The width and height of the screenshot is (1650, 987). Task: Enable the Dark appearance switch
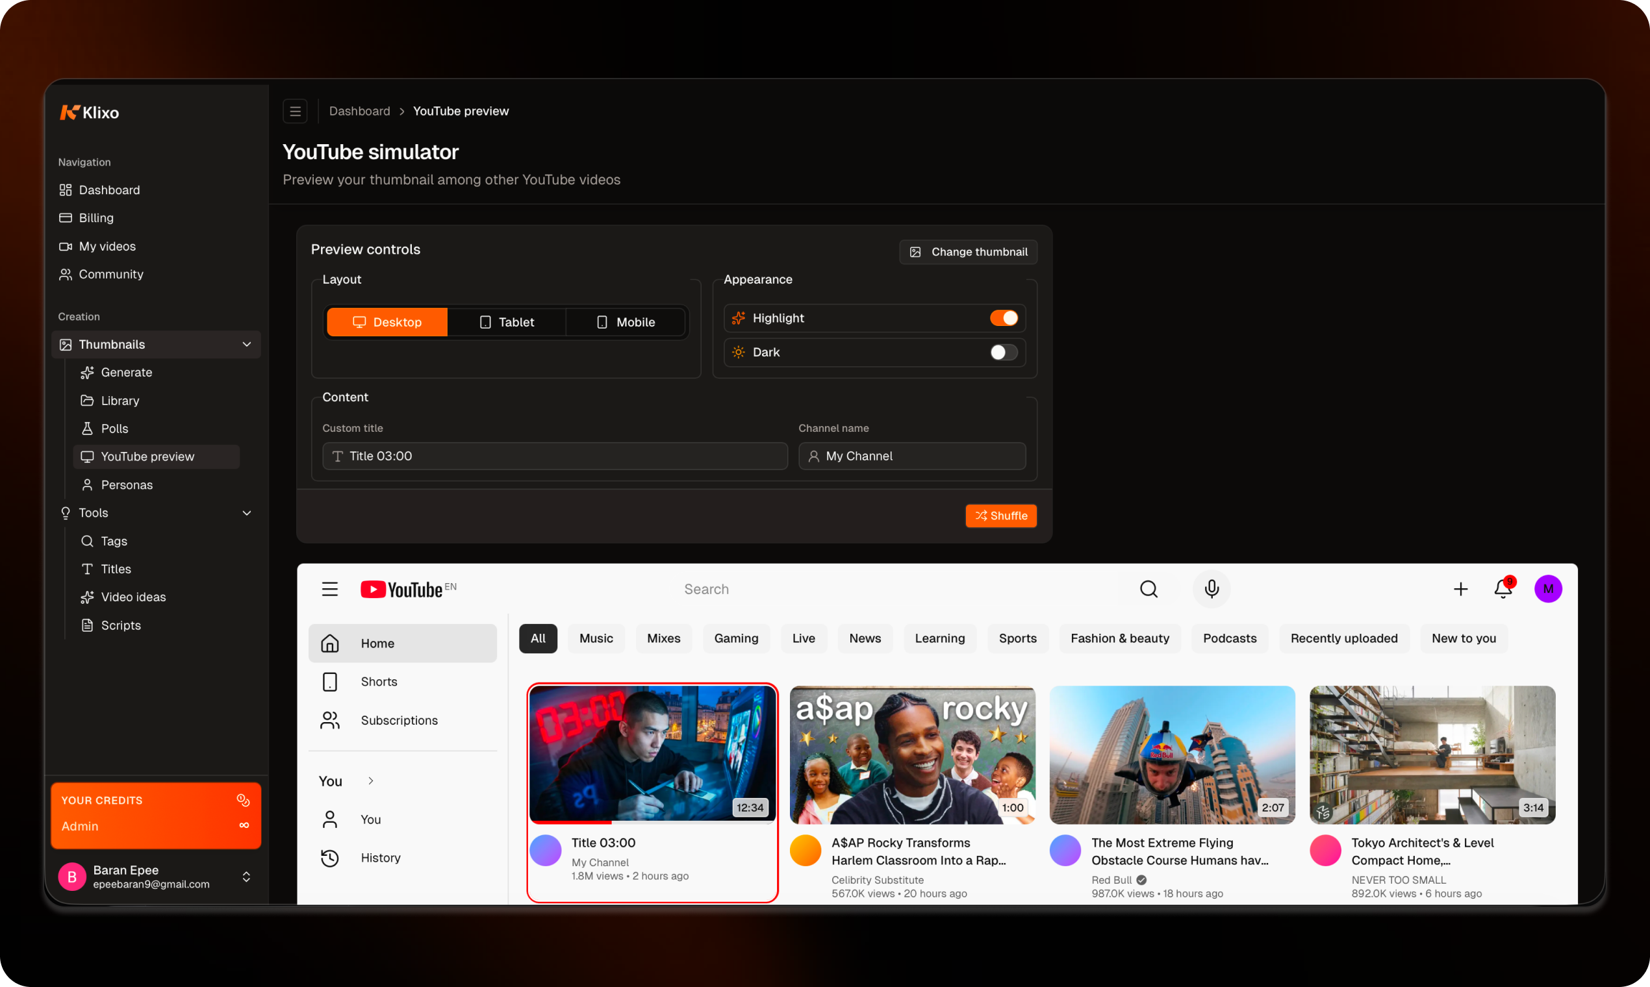point(1003,352)
